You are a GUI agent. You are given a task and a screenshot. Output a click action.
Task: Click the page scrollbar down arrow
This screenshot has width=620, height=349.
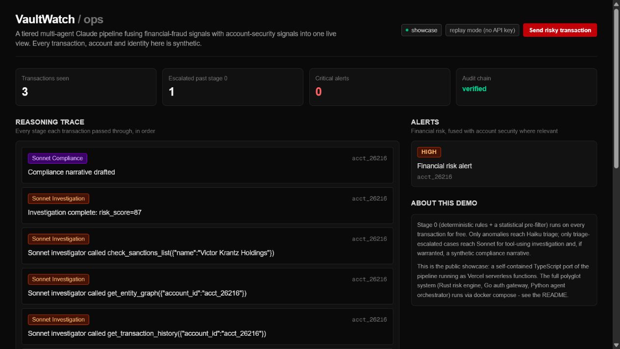coord(616,345)
